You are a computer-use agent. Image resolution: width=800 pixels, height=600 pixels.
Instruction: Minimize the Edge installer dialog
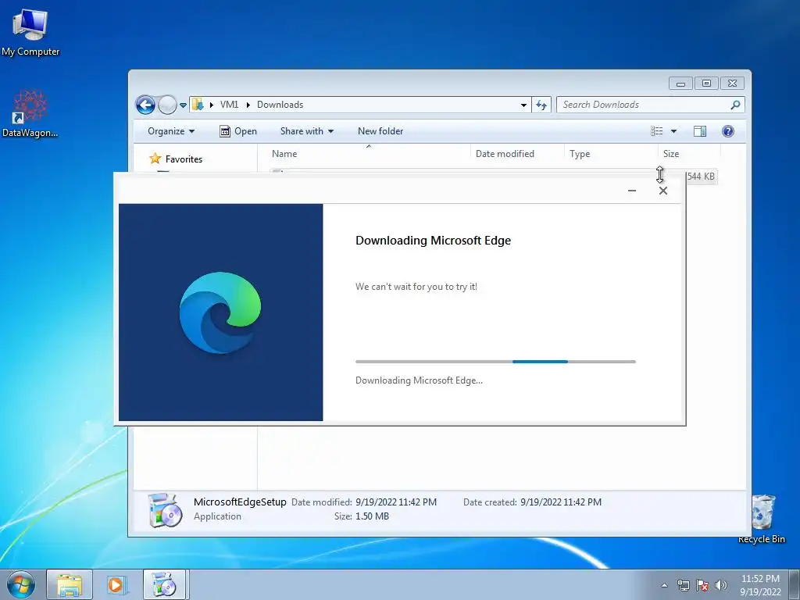[632, 191]
